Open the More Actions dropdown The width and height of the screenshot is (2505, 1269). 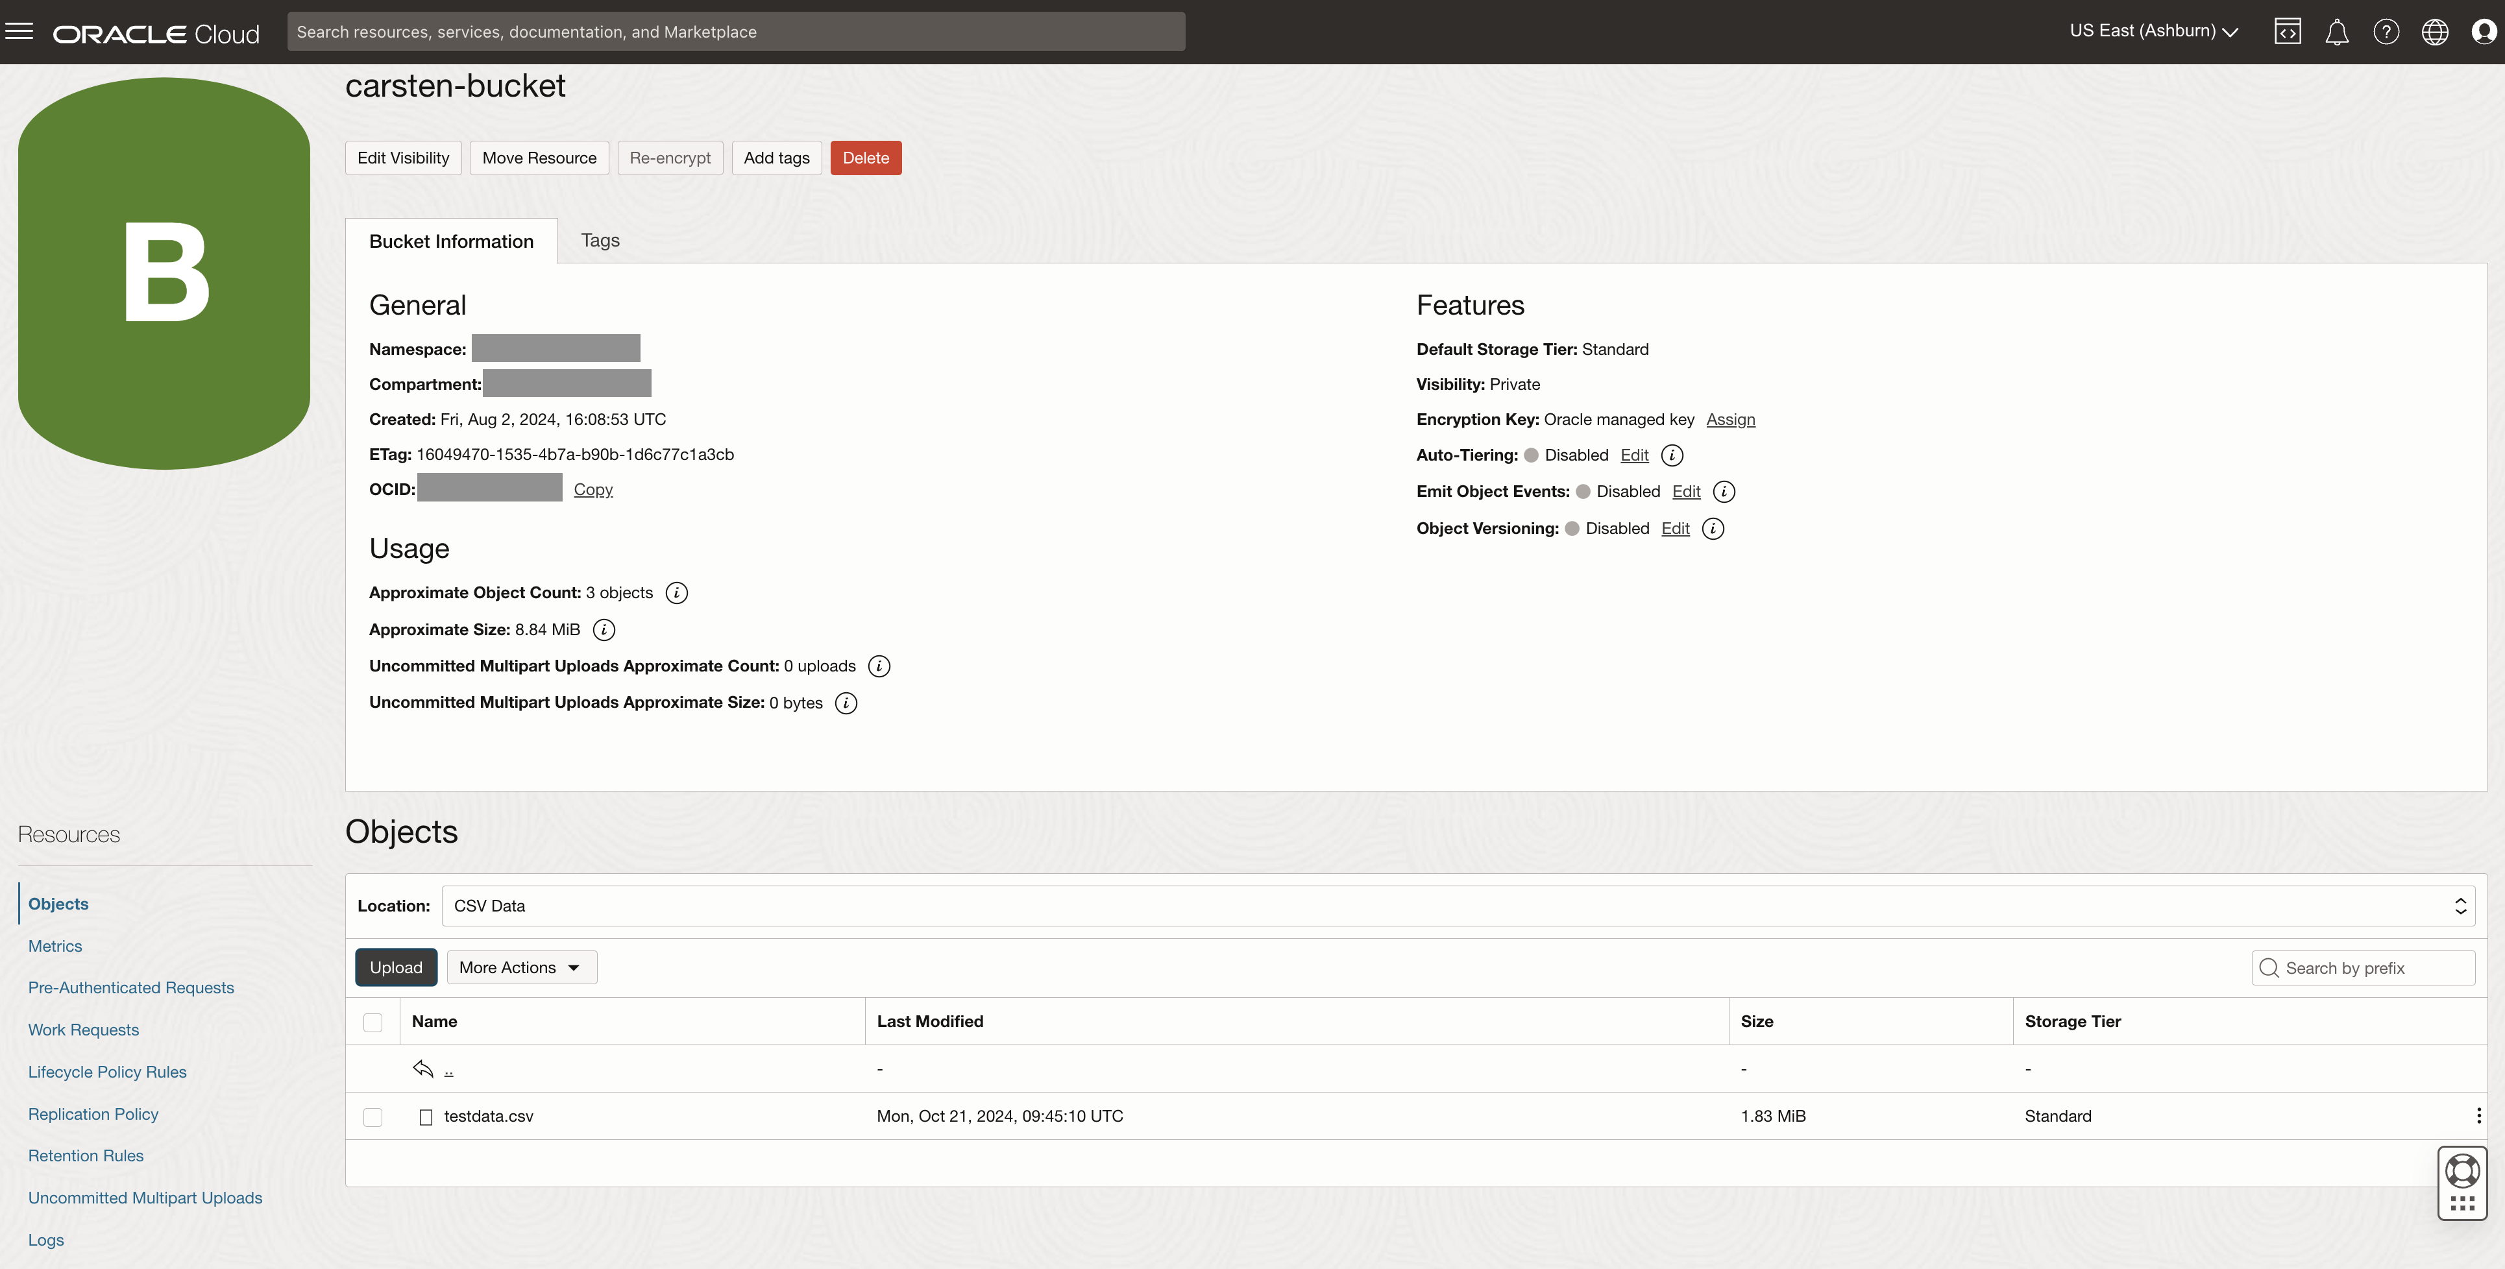coord(521,967)
